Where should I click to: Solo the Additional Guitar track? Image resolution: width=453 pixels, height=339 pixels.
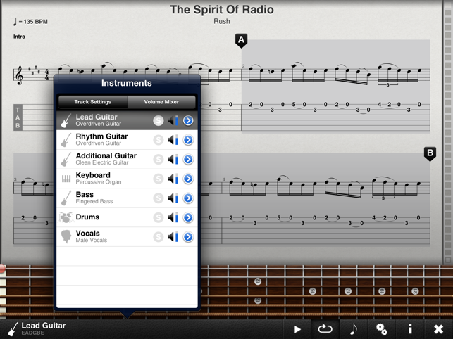(159, 159)
